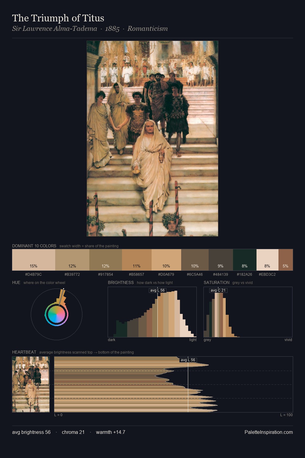
Task: Click the 11% swatch #B58657
Action: point(137,260)
